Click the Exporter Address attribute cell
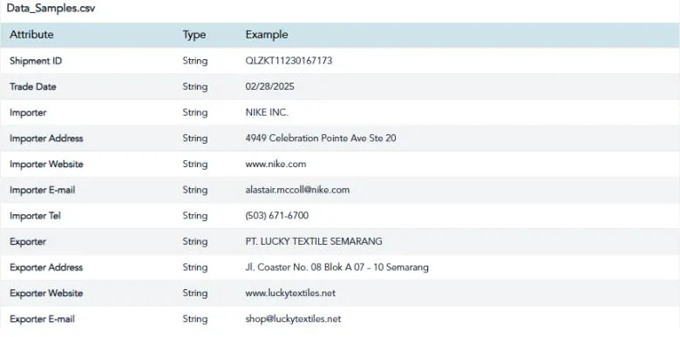This screenshot has height=337, width=680. (46, 267)
